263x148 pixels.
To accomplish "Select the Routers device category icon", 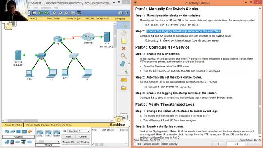I will point(7,132).
